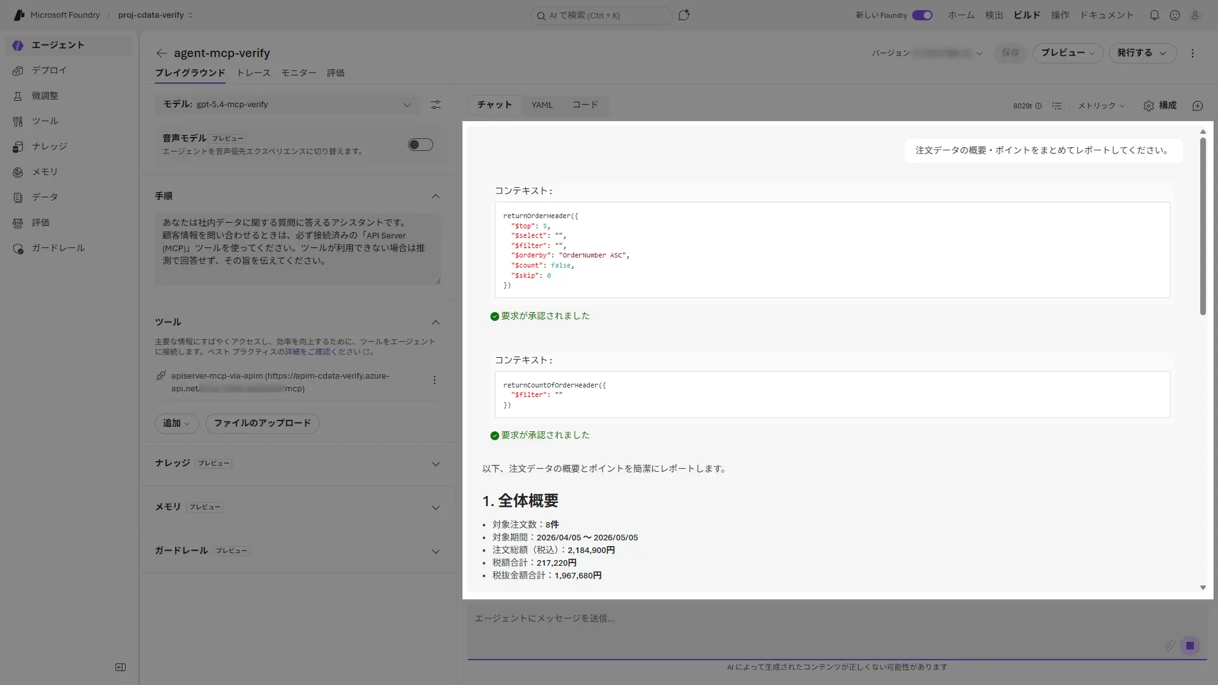This screenshot has height=685, width=1218.
Task: Open the proj-cdata-verify project dropdown
Action: (155, 15)
